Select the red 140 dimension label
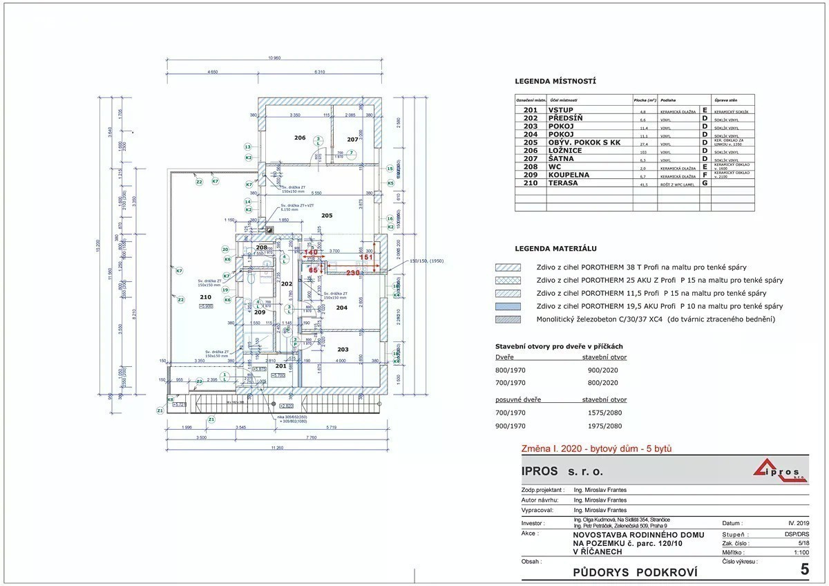 pyautogui.click(x=312, y=253)
